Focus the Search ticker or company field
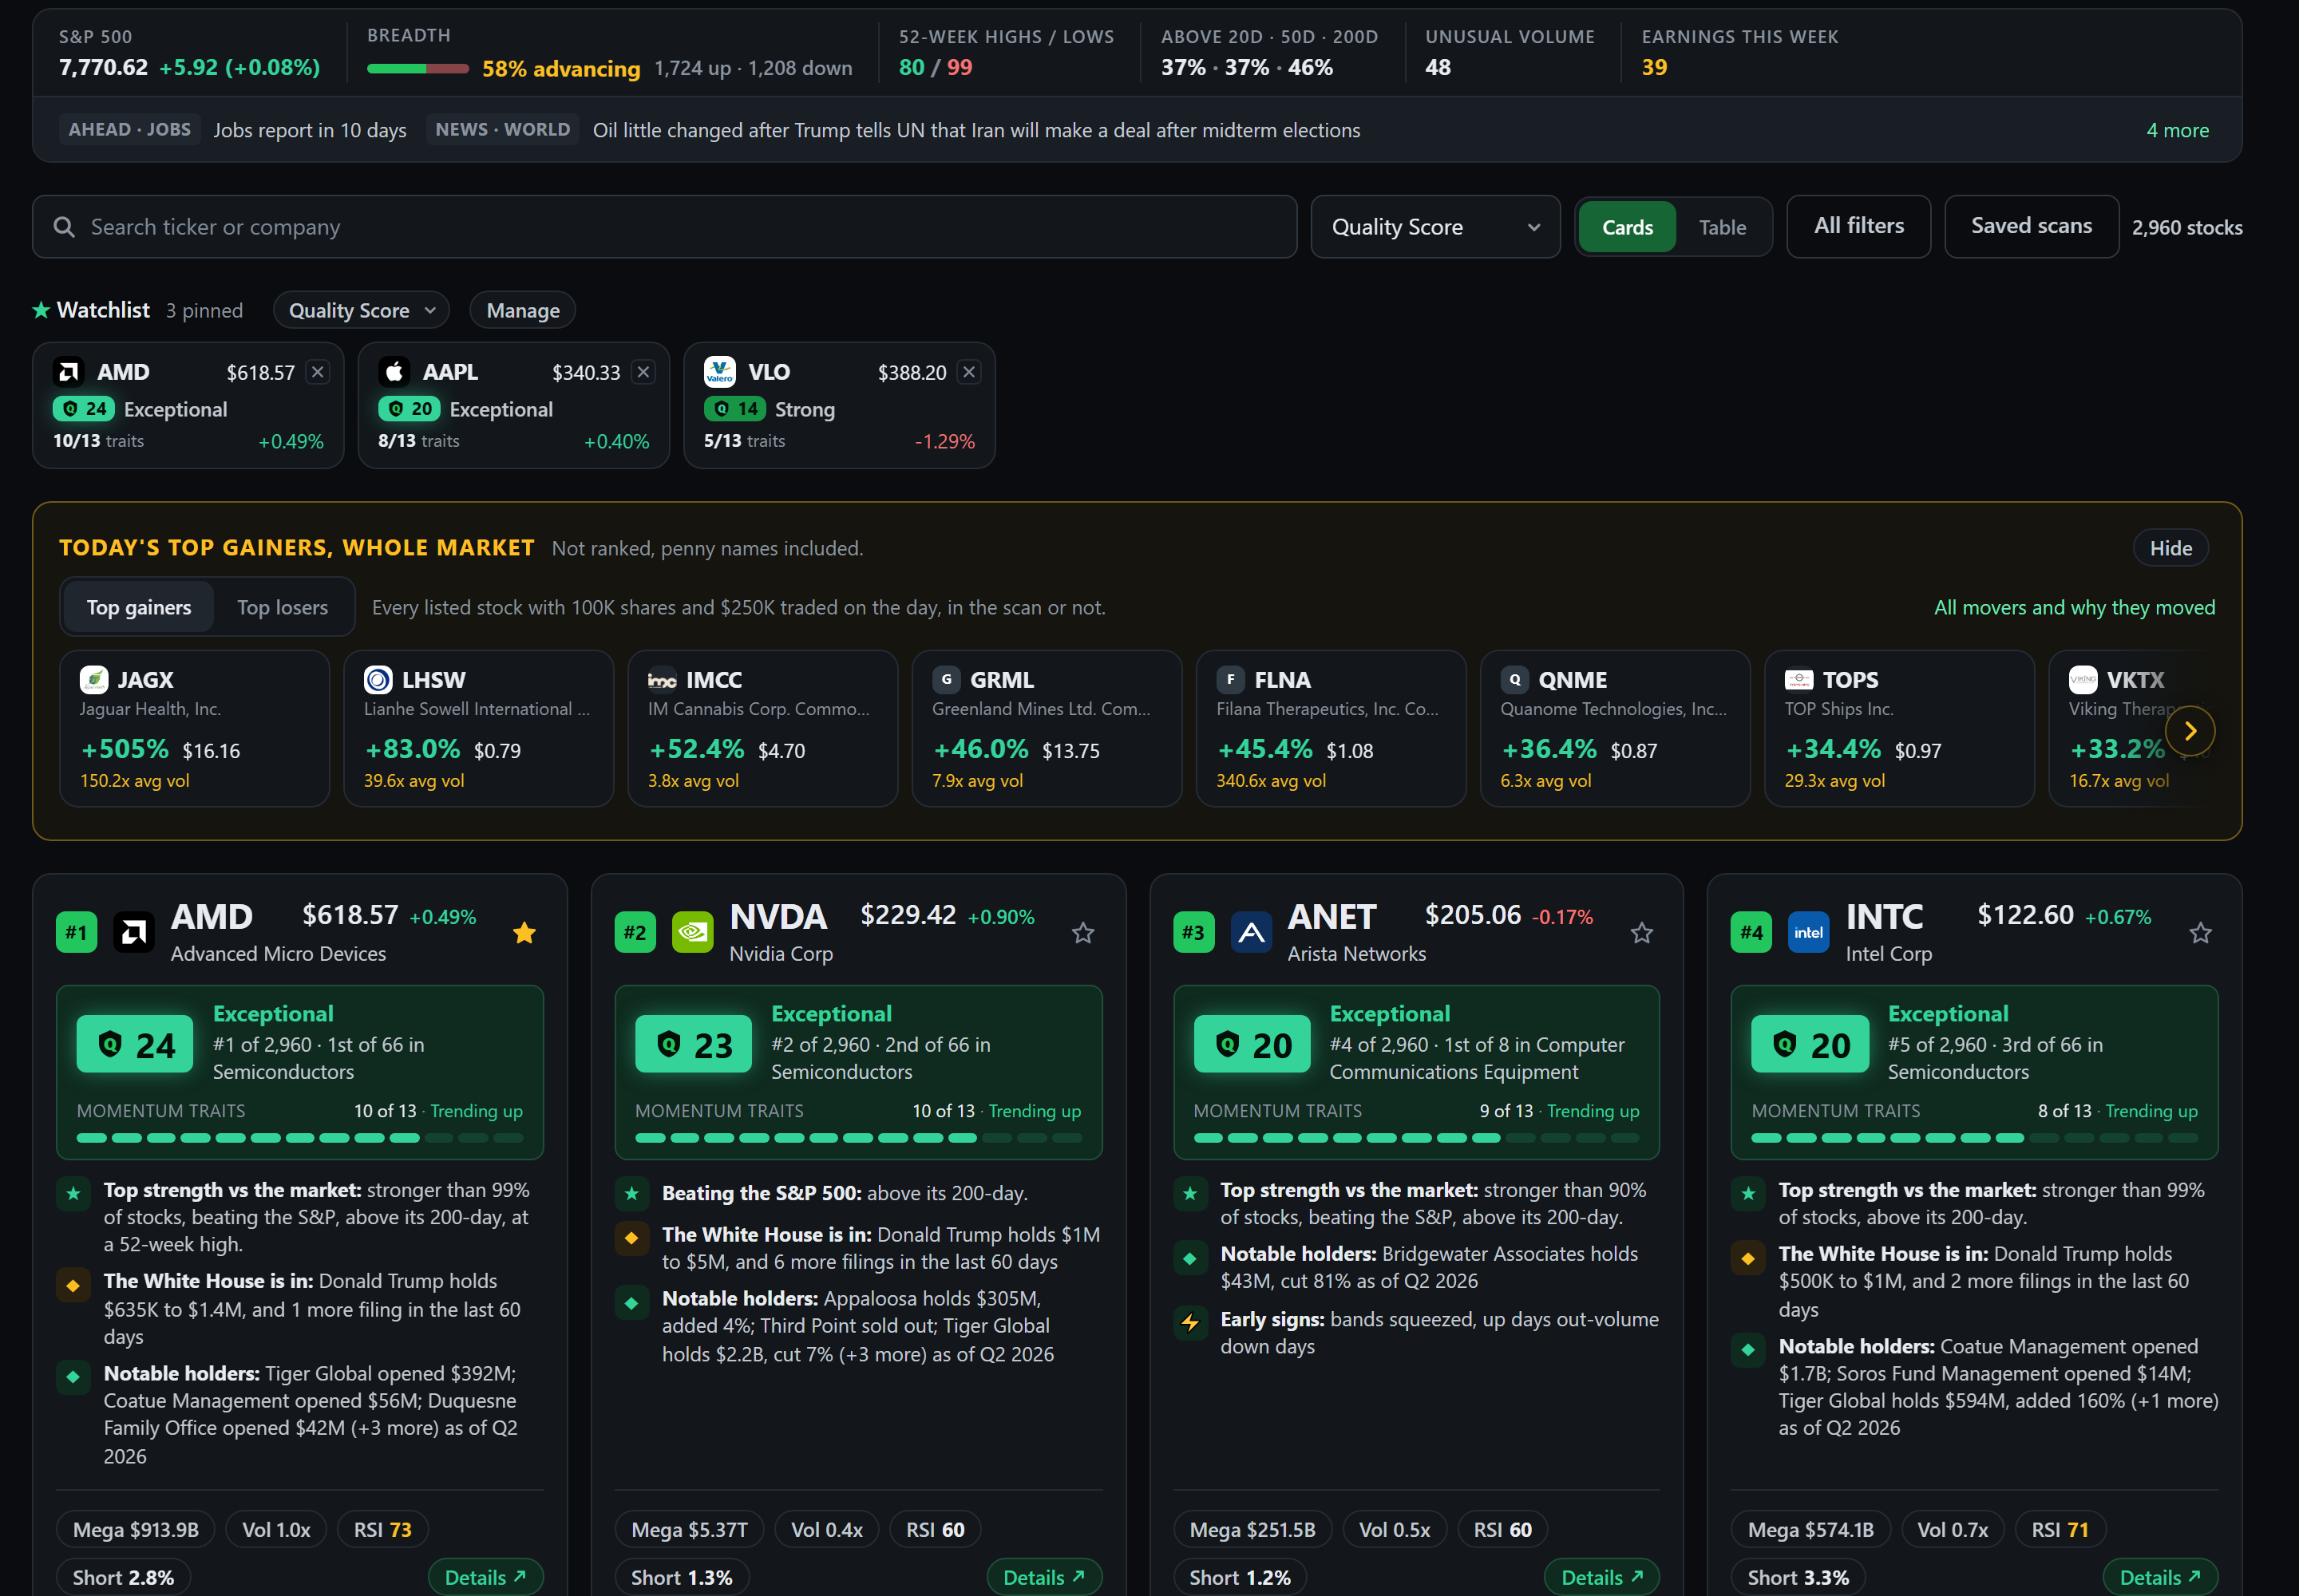Viewport: 2299px width, 1596px height. pos(664,227)
